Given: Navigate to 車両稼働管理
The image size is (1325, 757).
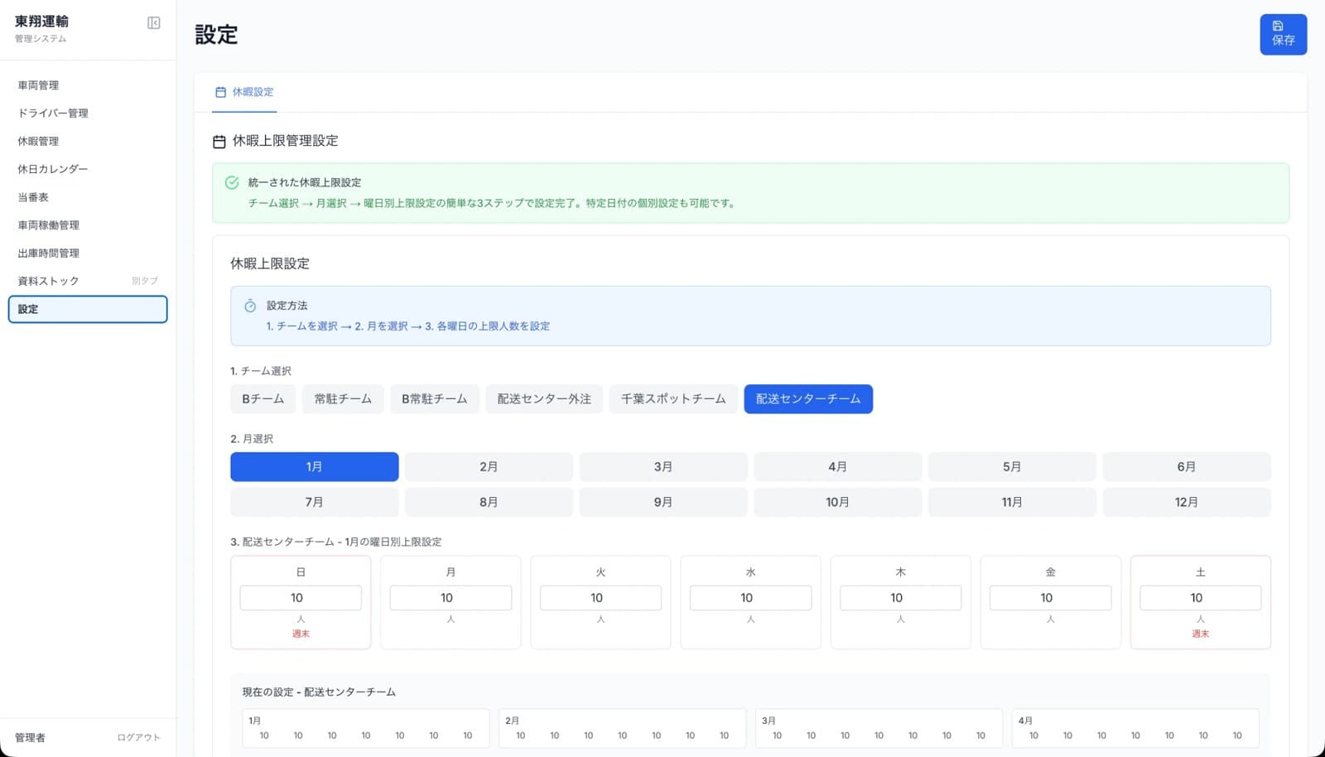Looking at the screenshot, I should 88,225.
